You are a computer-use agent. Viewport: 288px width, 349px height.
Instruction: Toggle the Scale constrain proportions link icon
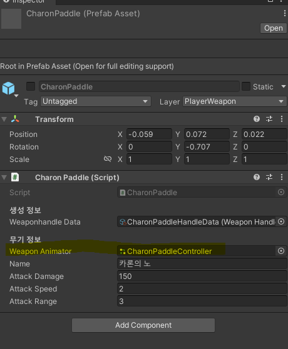click(x=108, y=159)
